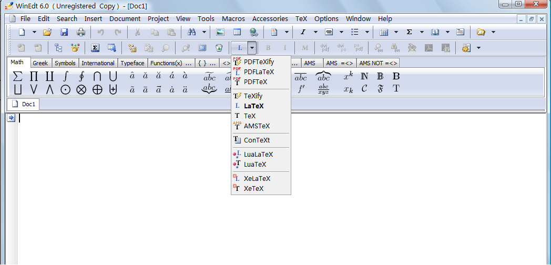
Task: Click the centered text alignment icon
Action: tap(329, 32)
